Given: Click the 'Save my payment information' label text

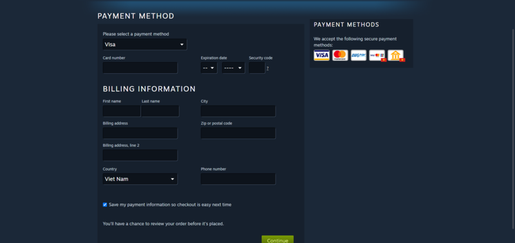Looking at the screenshot, I should (170, 204).
